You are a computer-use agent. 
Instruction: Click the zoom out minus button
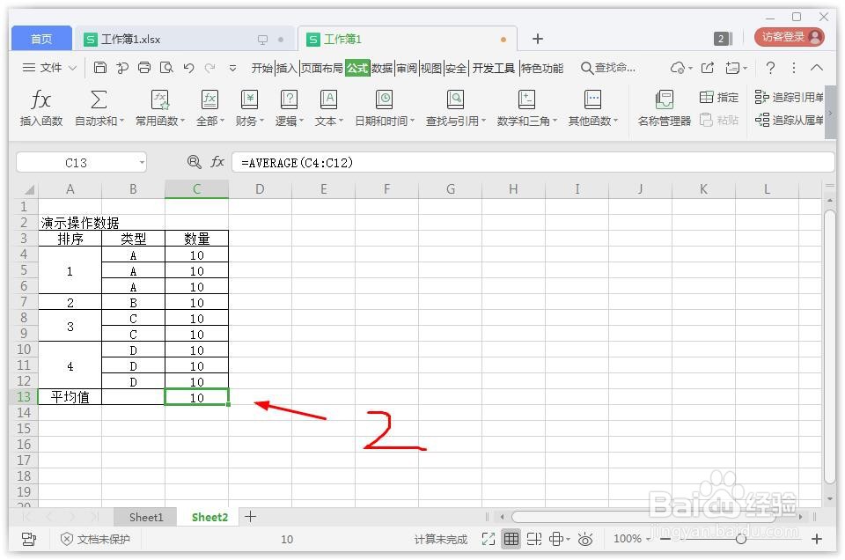click(665, 539)
